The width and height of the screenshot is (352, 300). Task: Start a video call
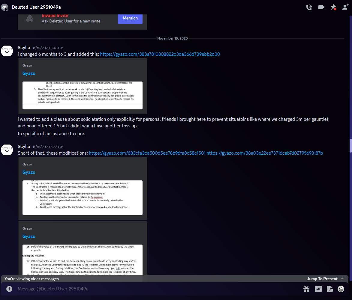pos(321,7)
